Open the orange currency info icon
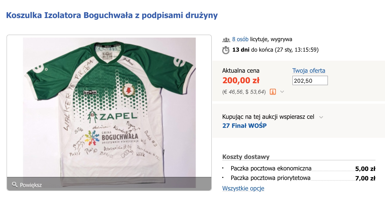The height and width of the screenshot is (203, 385). [x=273, y=92]
